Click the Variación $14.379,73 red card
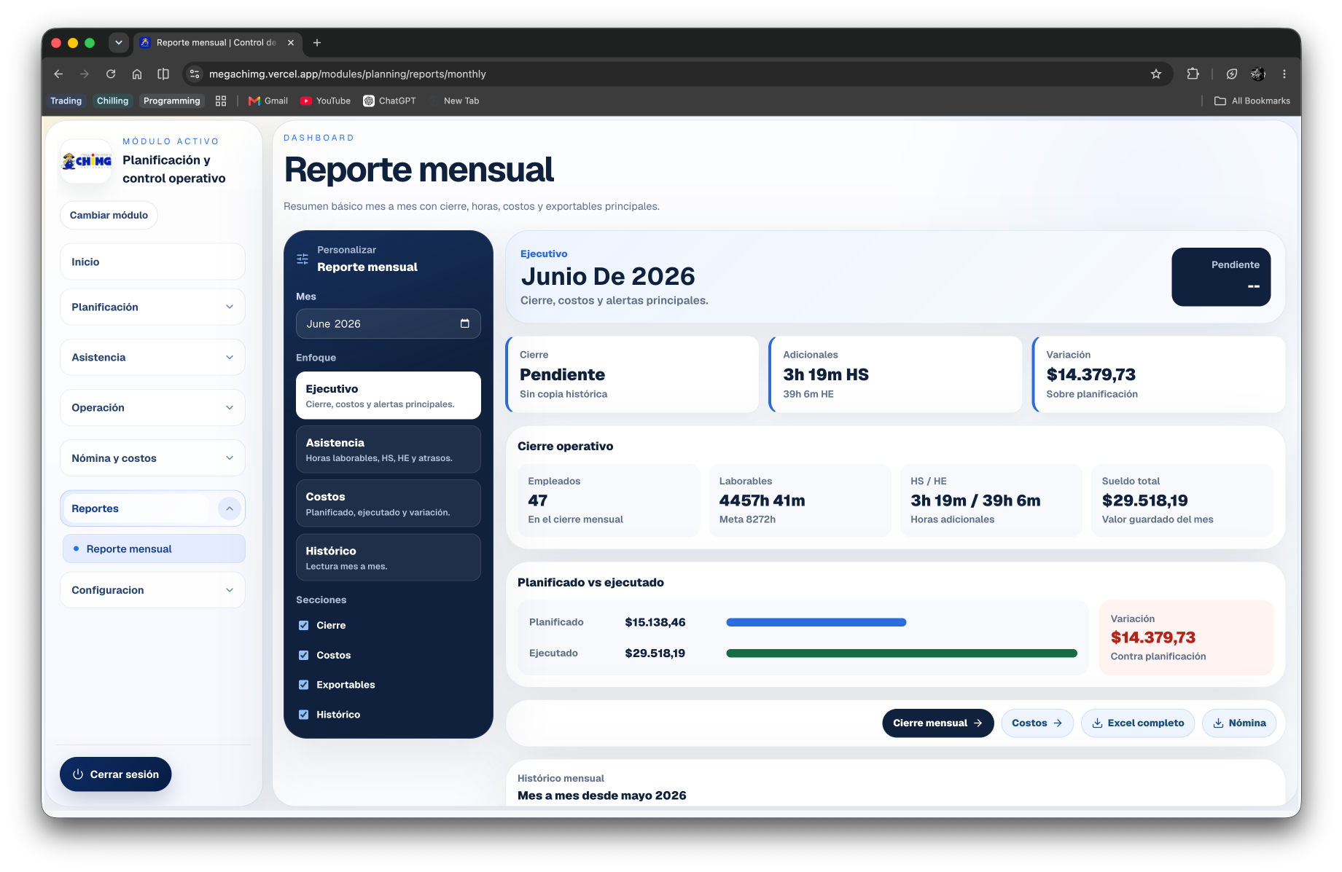 pyautogui.click(x=1186, y=637)
